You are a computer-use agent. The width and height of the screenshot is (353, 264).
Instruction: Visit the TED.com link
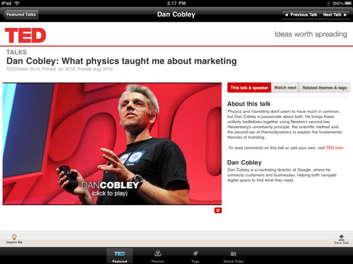tap(335, 148)
